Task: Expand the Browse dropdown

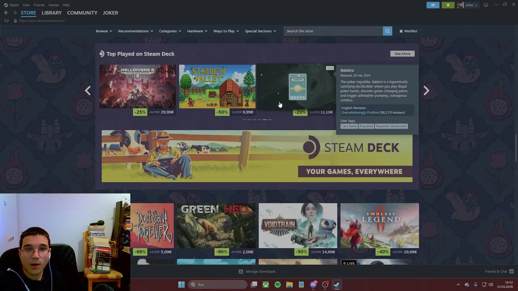Action: point(104,31)
